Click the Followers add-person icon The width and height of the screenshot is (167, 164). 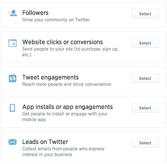tap(13, 13)
